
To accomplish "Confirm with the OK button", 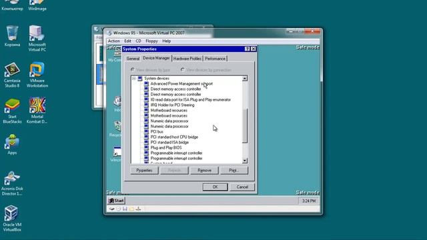I will click(215, 187).
